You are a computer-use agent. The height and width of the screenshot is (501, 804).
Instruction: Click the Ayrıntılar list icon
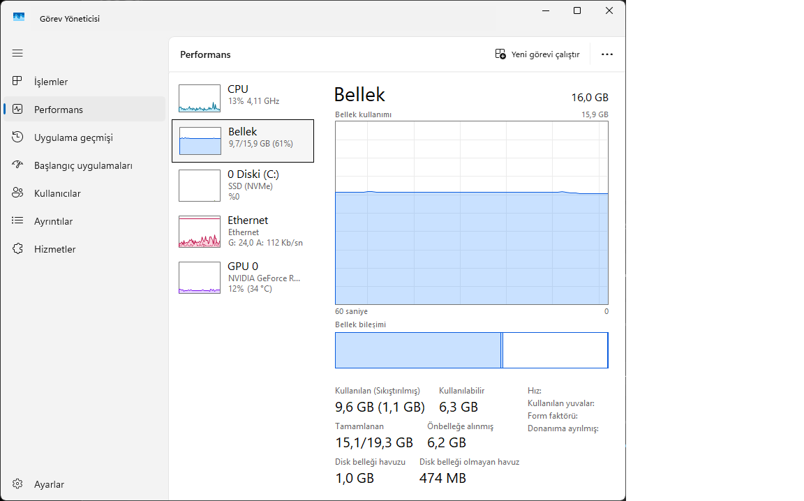[18, 221]
